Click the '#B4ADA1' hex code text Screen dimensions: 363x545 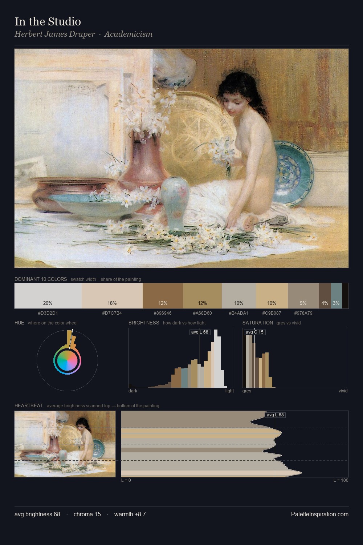(239, 313)
